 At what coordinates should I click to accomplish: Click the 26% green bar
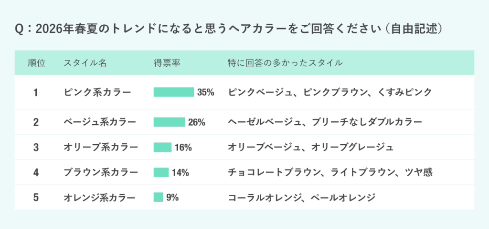pyautogui.click(x=169, y=122)
